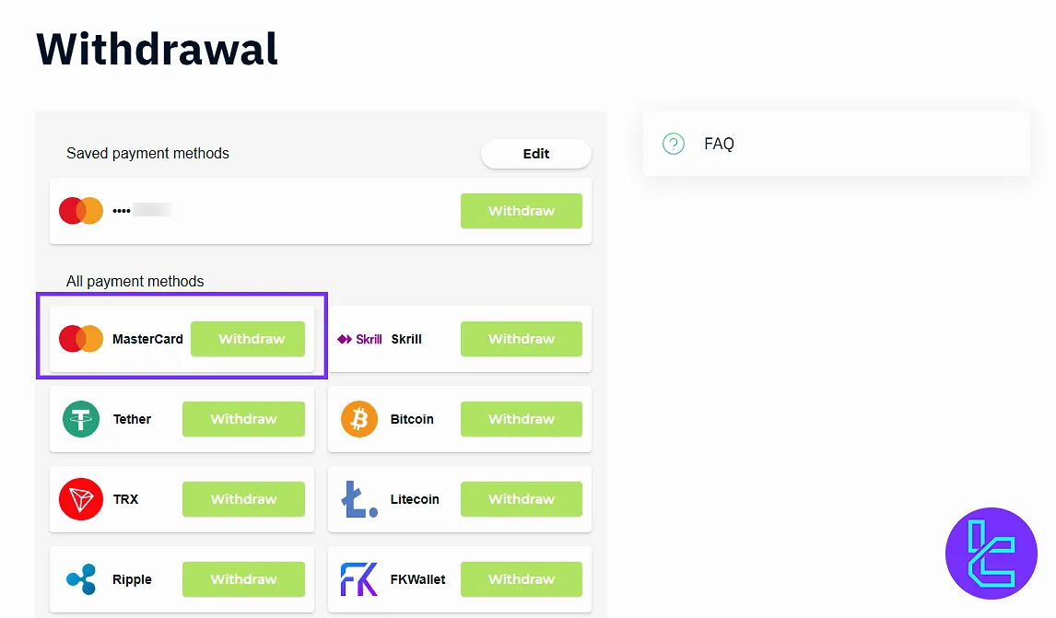Open the FAQ panel
The height and width of the screenshot is (618, 1056).
(x=837, y=144)
